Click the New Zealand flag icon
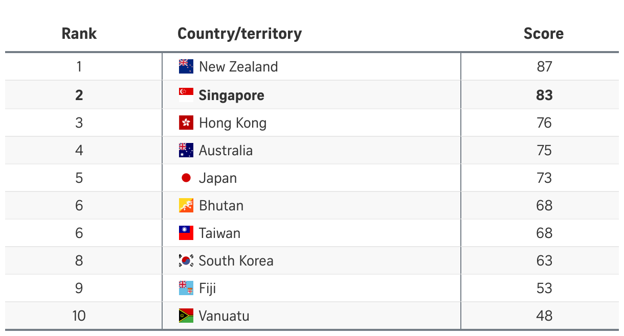Viewport: 624px width, 336px height. tap(186, 66)
